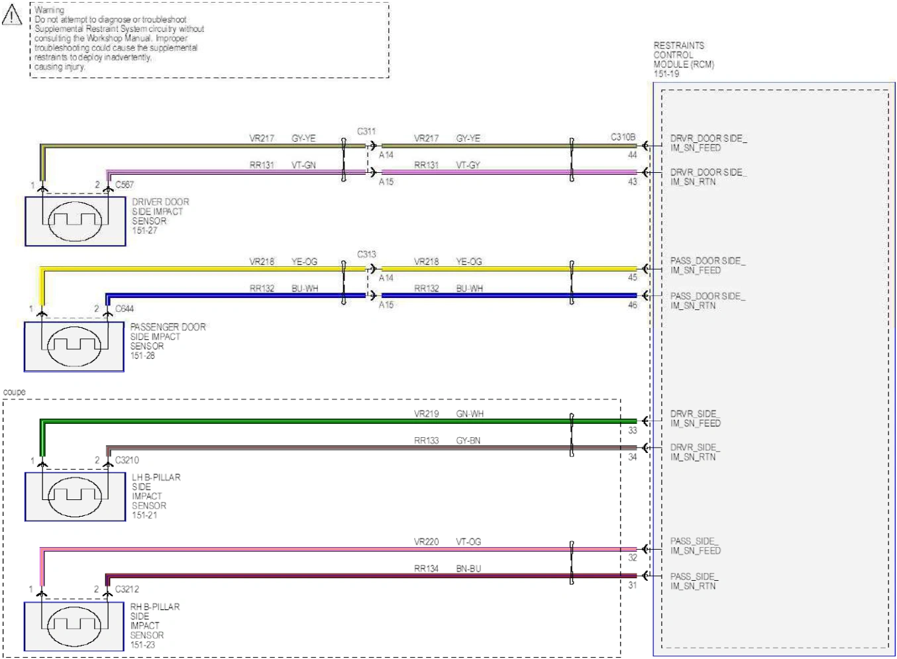This screenshot has width=897, height=659.
Task: Click the DRVR_SIDE_IM_SN_FEED pin label
Action: click(696, 419)
